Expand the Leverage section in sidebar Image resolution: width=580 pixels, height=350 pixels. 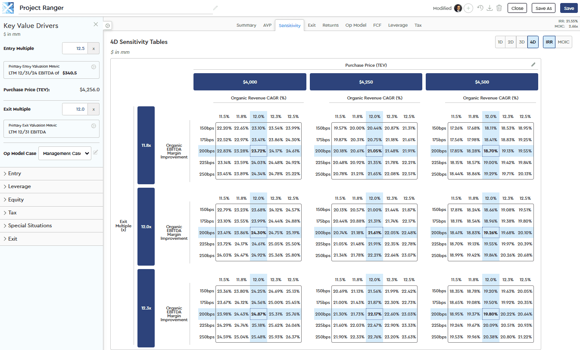point(19,186)
